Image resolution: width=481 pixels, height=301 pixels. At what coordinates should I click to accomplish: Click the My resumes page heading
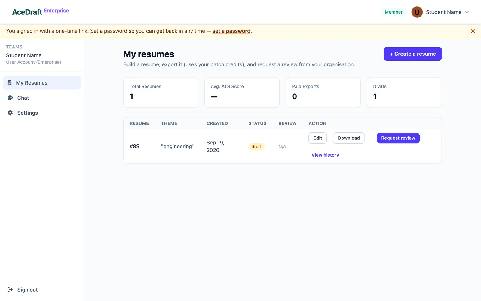point(149,54)
